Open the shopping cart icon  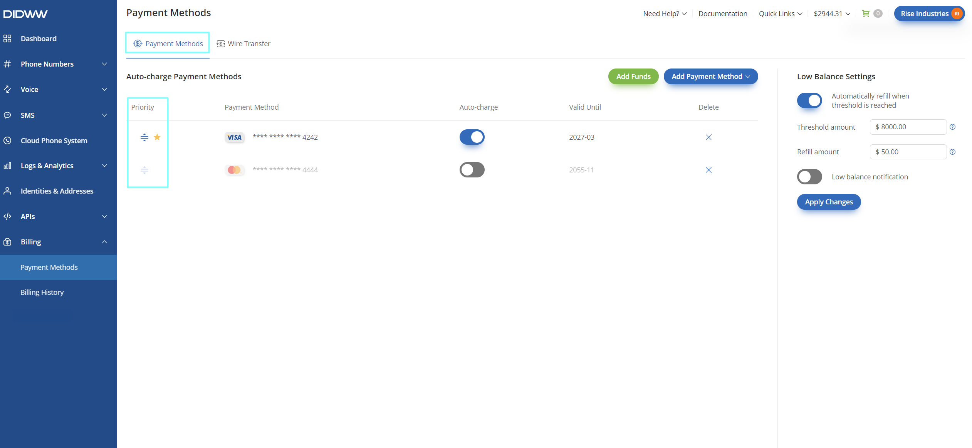click(x=865, y=13)
